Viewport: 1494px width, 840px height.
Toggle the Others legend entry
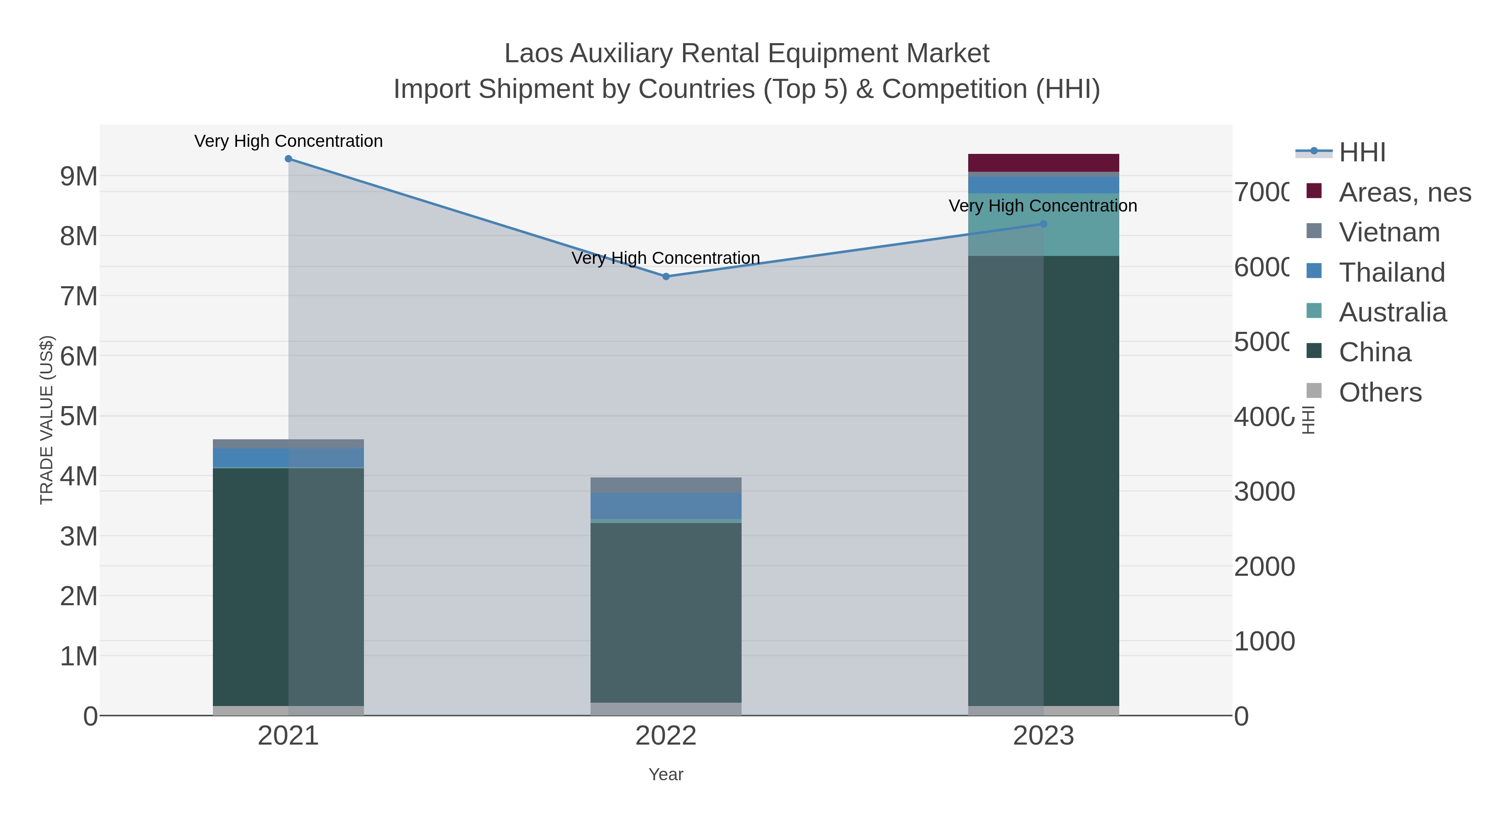(x=1364, y=392)
